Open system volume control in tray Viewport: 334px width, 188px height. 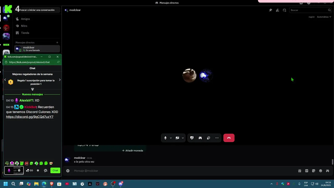pyautogui.click(x=317, y=184)
